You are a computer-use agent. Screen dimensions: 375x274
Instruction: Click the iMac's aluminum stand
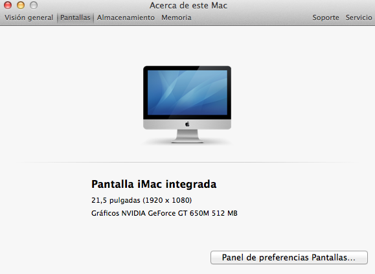click(x=187, y=136)
